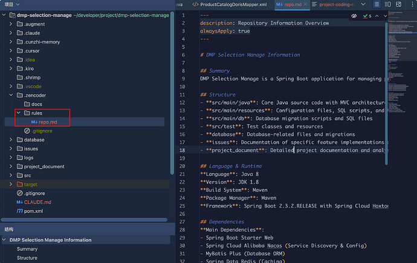Click the 'alwaysApply: true' line

(225, 31)
